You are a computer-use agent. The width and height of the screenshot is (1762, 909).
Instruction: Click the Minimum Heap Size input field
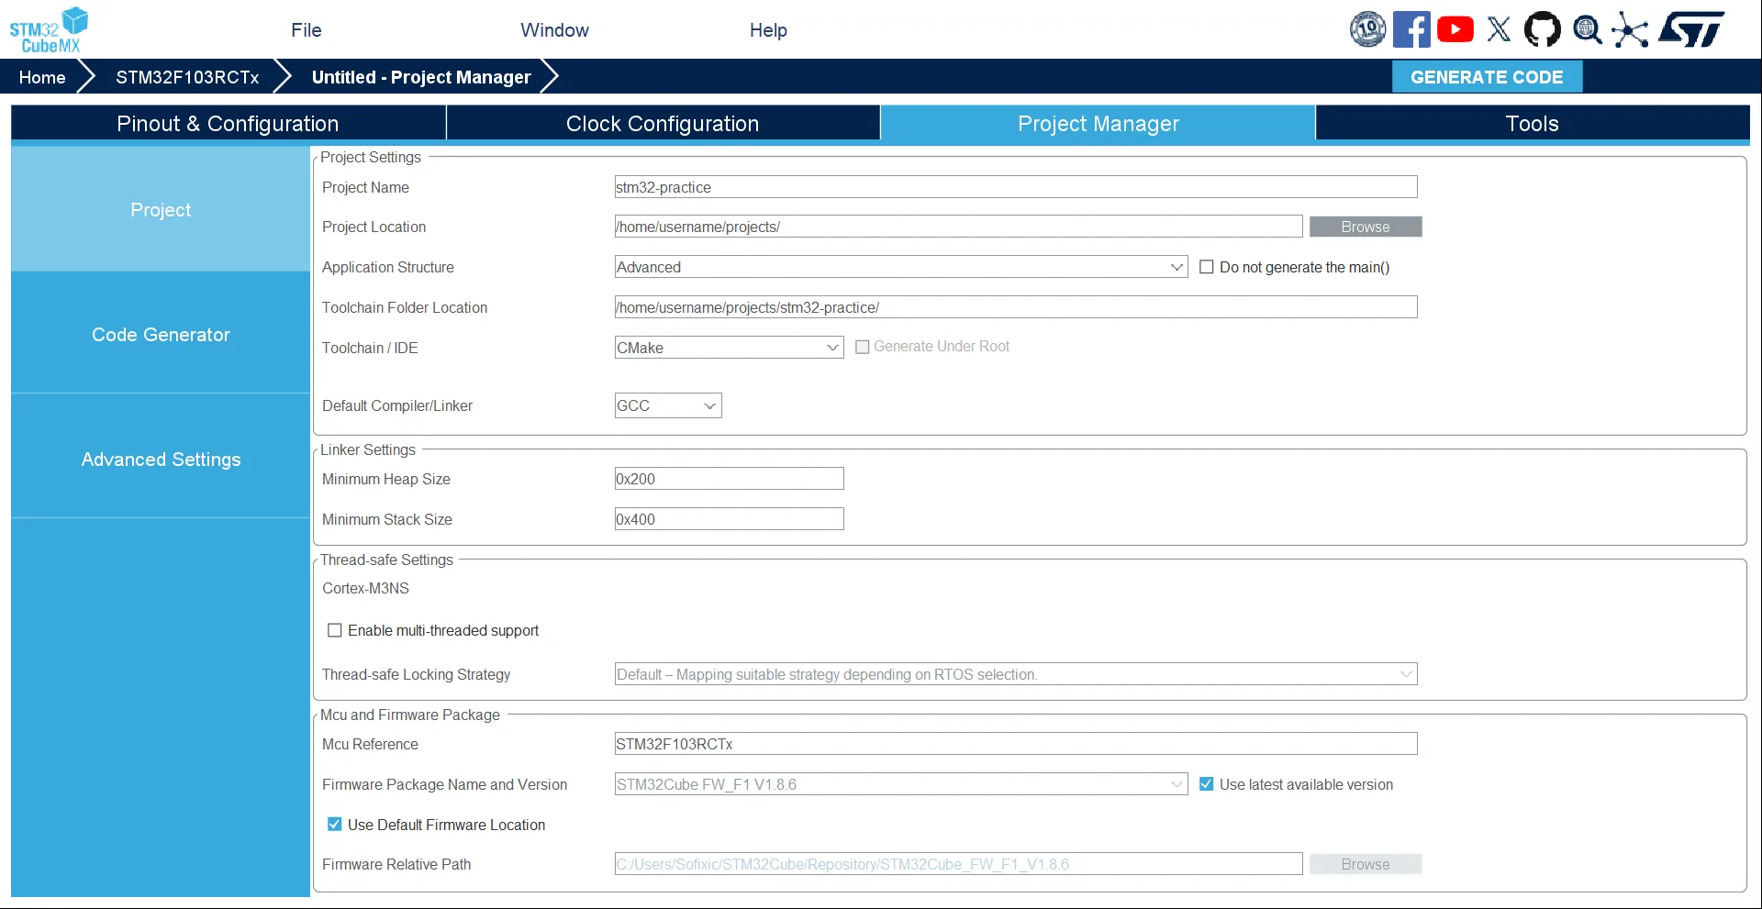[728, 478]
